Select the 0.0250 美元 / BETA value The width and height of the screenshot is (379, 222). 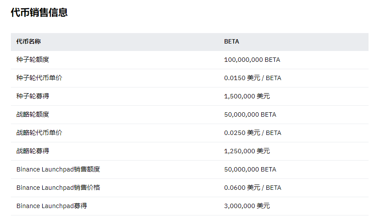click(x=253, y=133)
